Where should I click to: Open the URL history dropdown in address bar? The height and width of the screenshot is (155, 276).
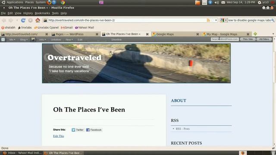pyautogui.click(x=216, y=20)
